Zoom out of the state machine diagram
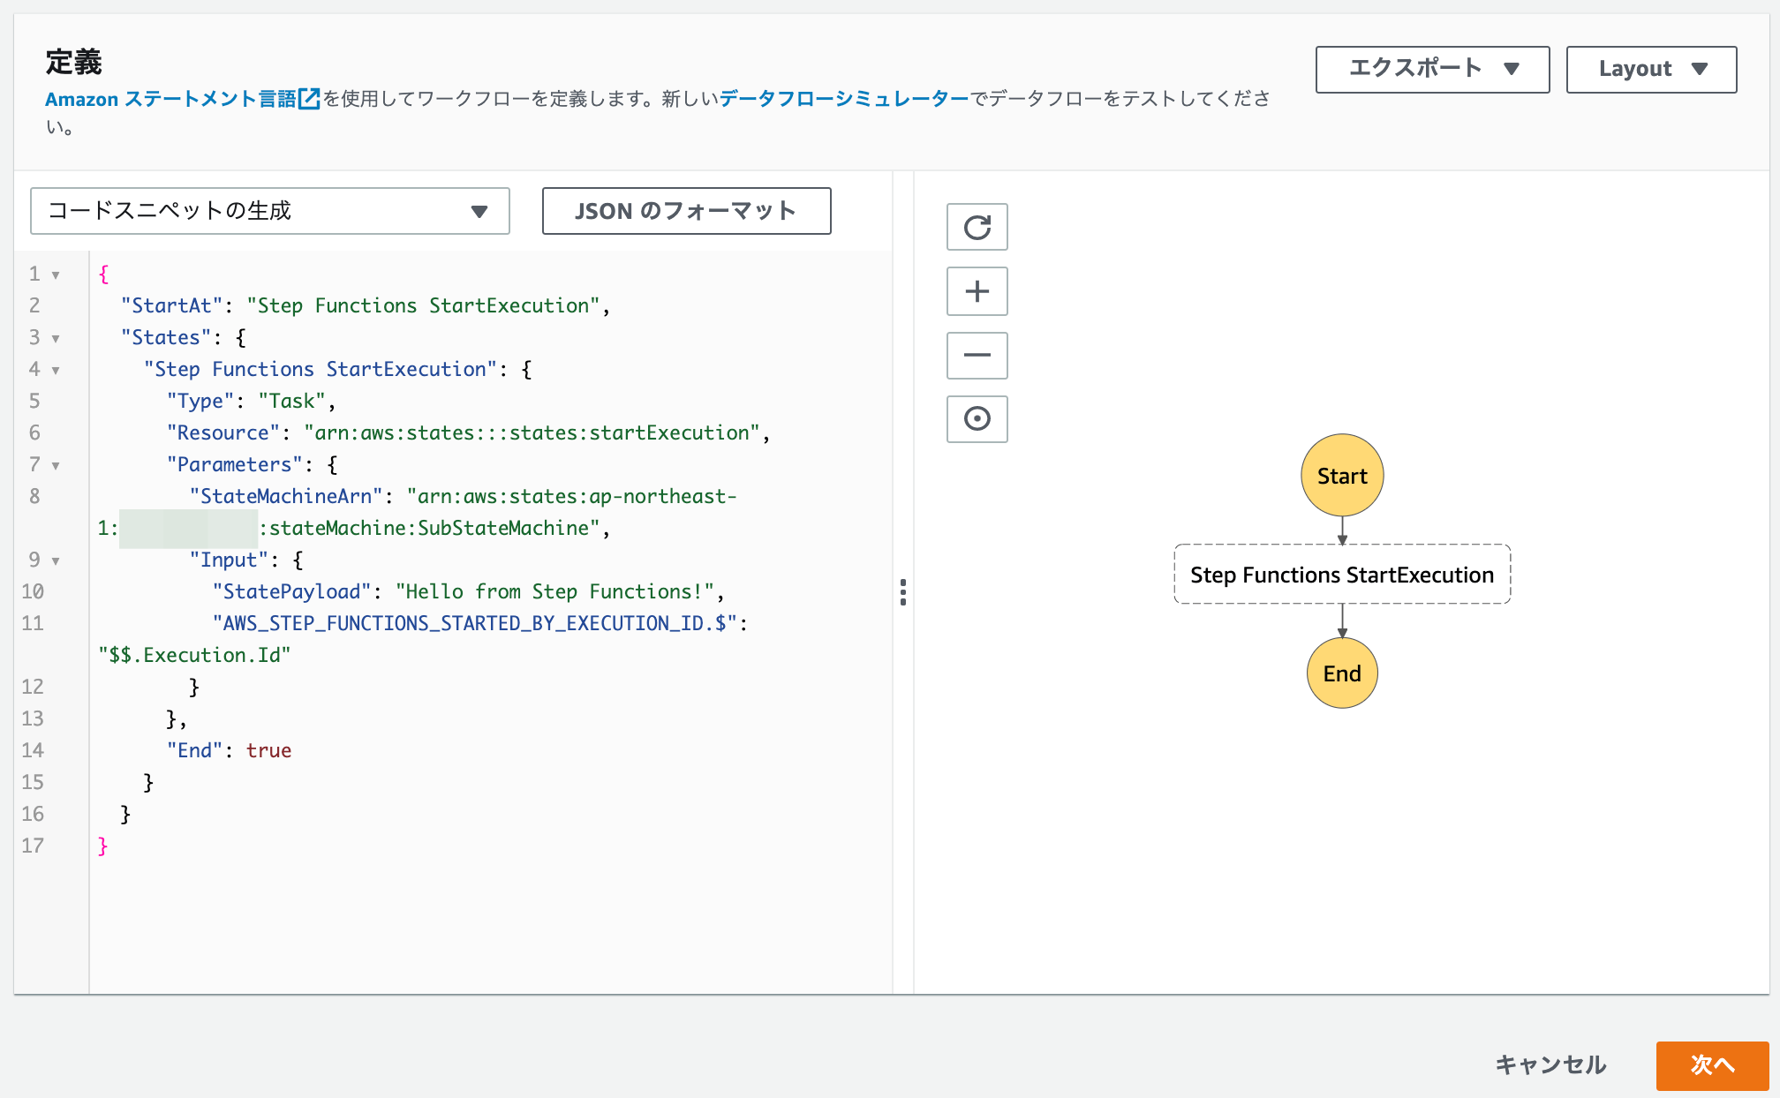Image resolution: width=1780 pixels, height=1098 pixels. point(977,355)
